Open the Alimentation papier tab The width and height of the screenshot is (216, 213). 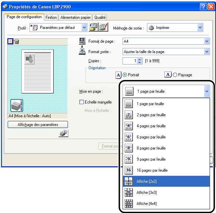(75, 17)
